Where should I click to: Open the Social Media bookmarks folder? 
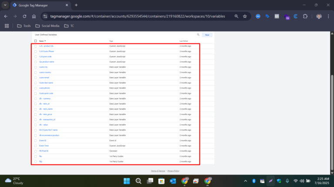tap(48, 26)
